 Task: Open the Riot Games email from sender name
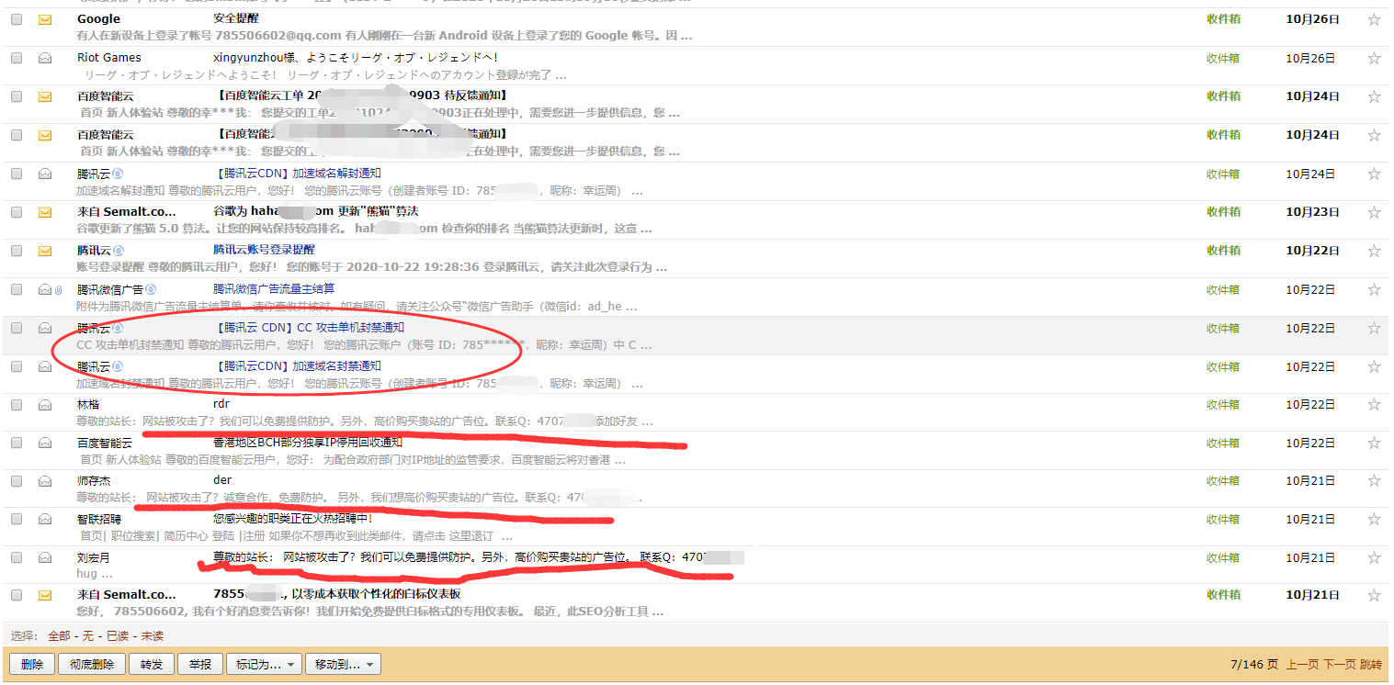point(109,58)
